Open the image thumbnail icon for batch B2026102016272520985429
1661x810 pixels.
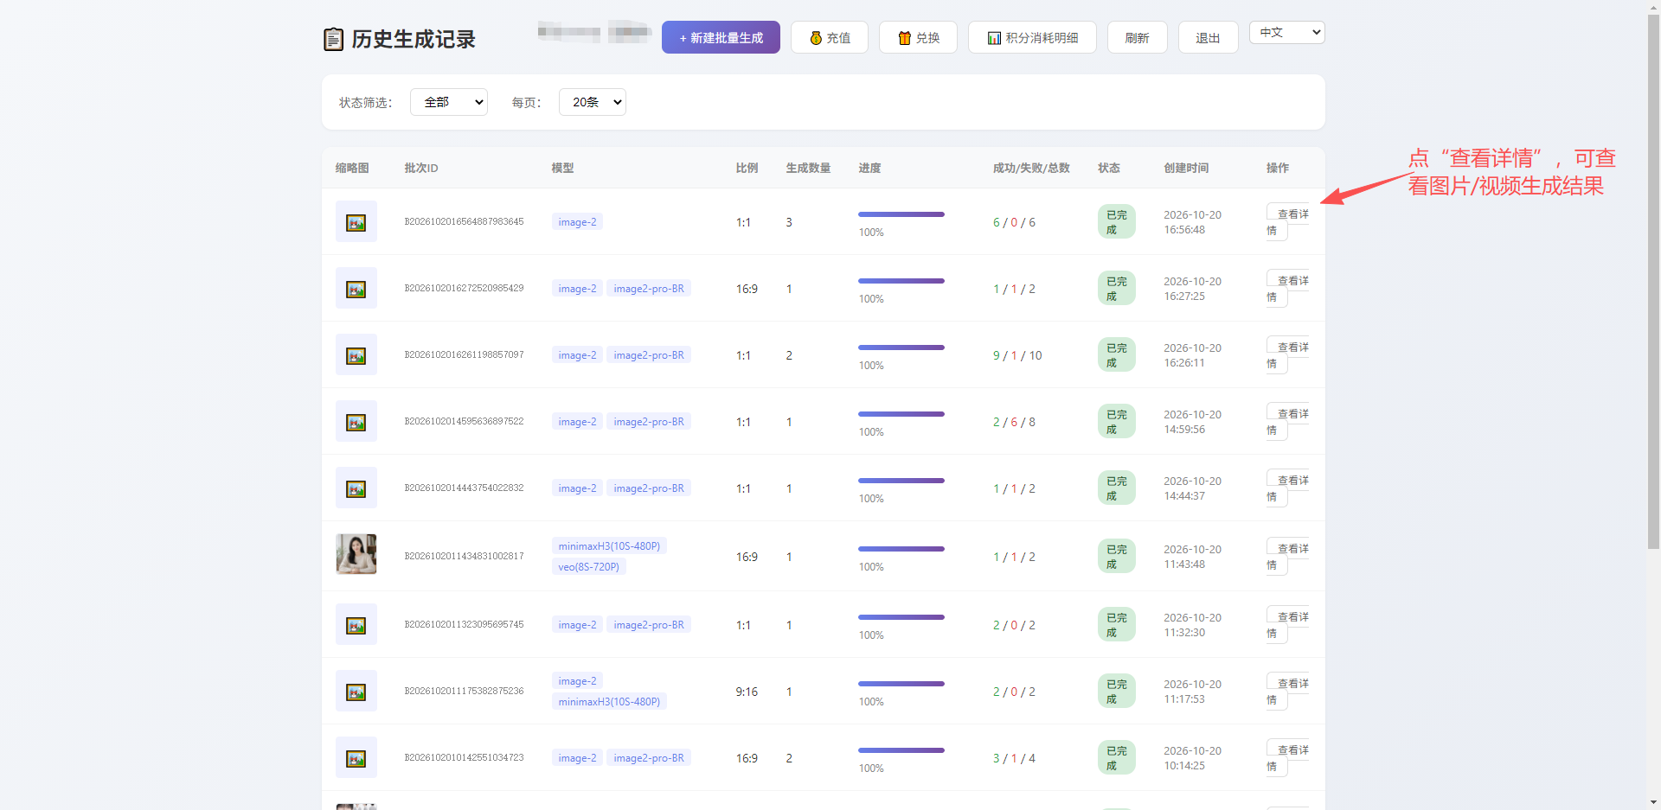pos(356,289)
